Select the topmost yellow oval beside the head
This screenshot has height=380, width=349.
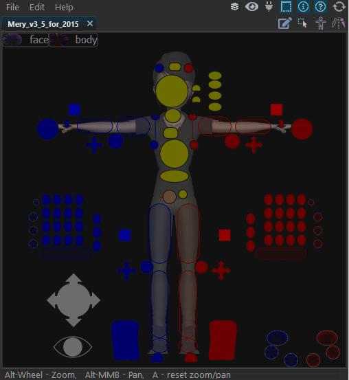[x=215, y=76]
